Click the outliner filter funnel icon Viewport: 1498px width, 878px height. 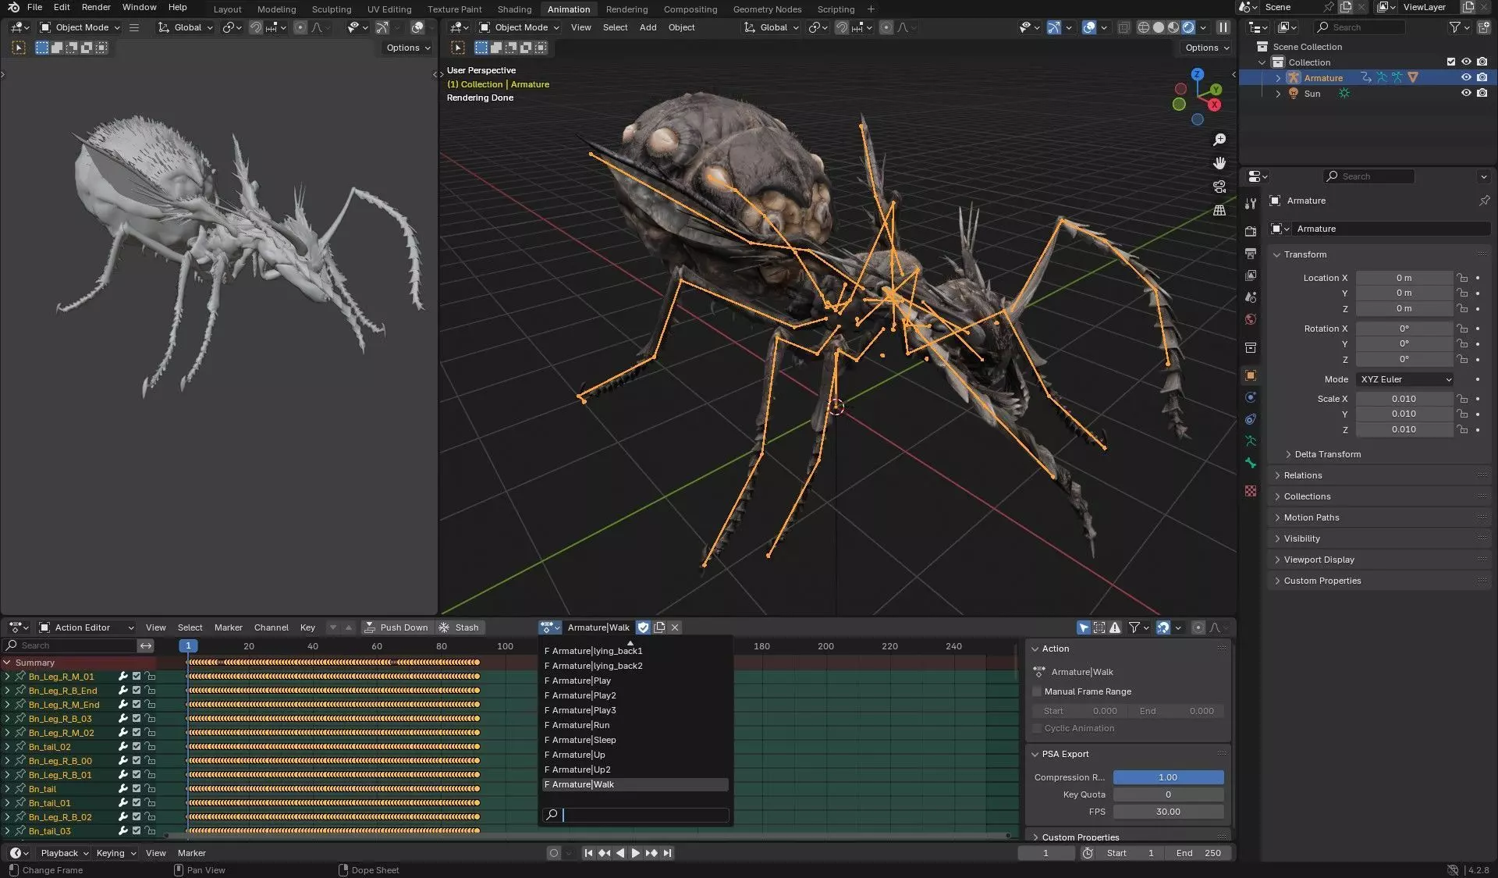tap(1455, 27)
